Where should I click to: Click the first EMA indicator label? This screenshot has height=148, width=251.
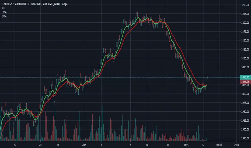4,12
